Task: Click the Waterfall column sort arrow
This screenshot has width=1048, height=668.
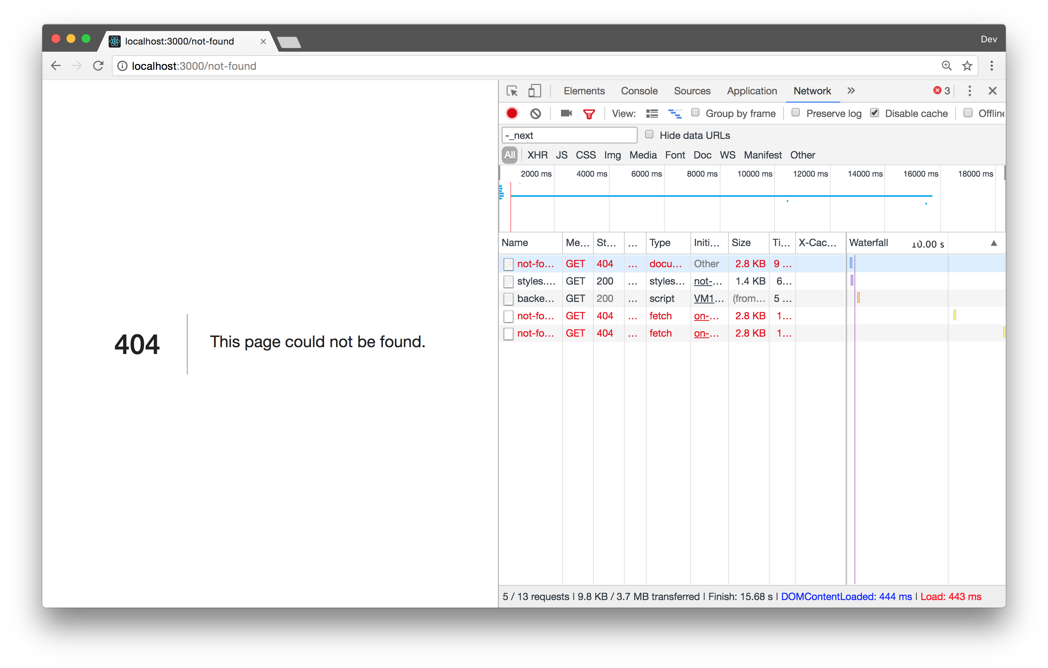Action: tap(994, 243)
